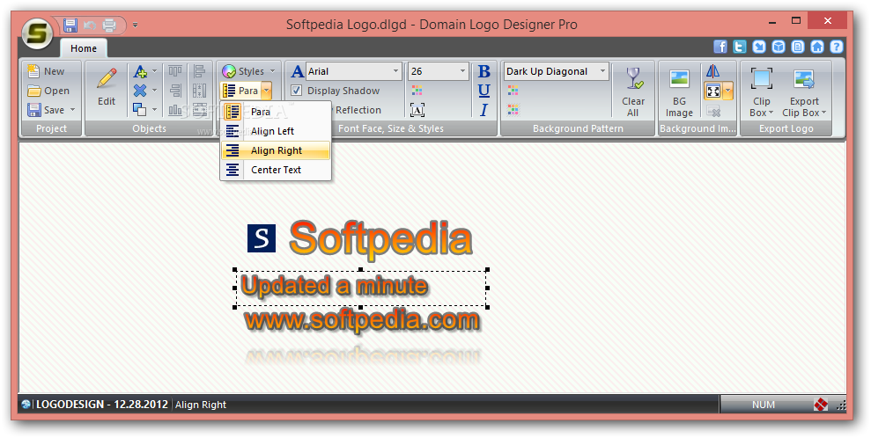
Task: Click the Reflection option label
Action: 358,110
